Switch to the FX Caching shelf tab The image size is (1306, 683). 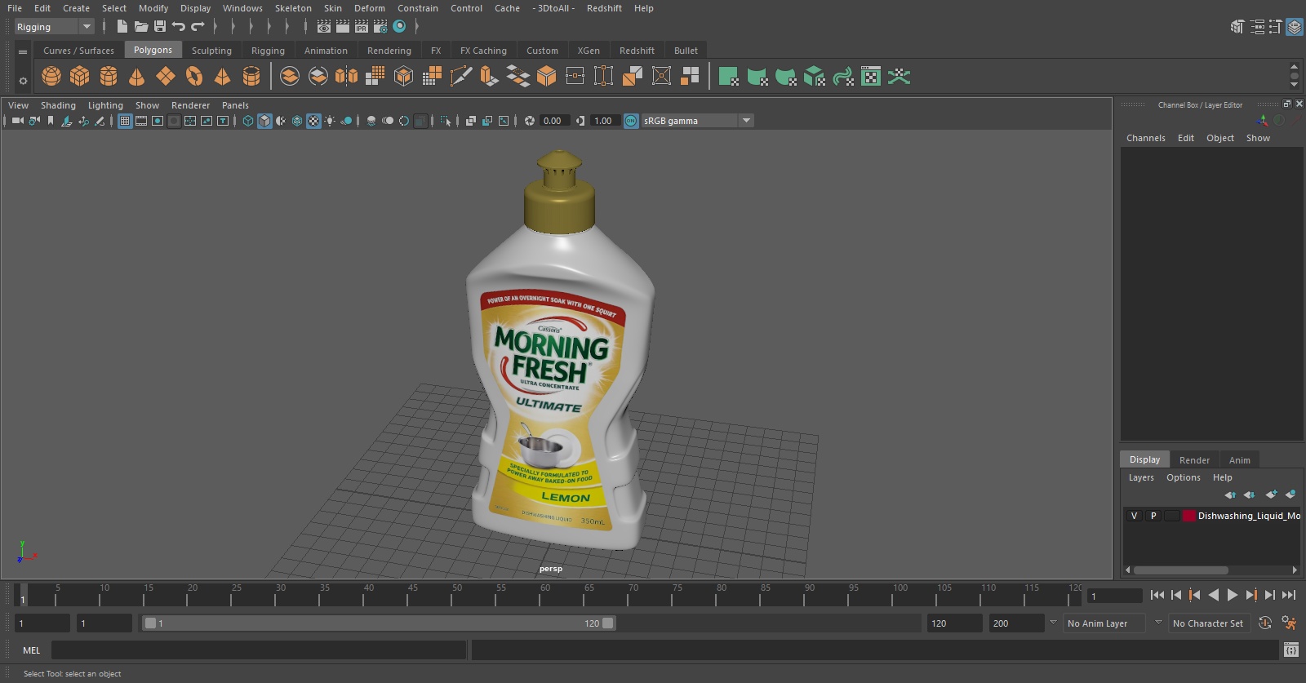pos(483,51)
